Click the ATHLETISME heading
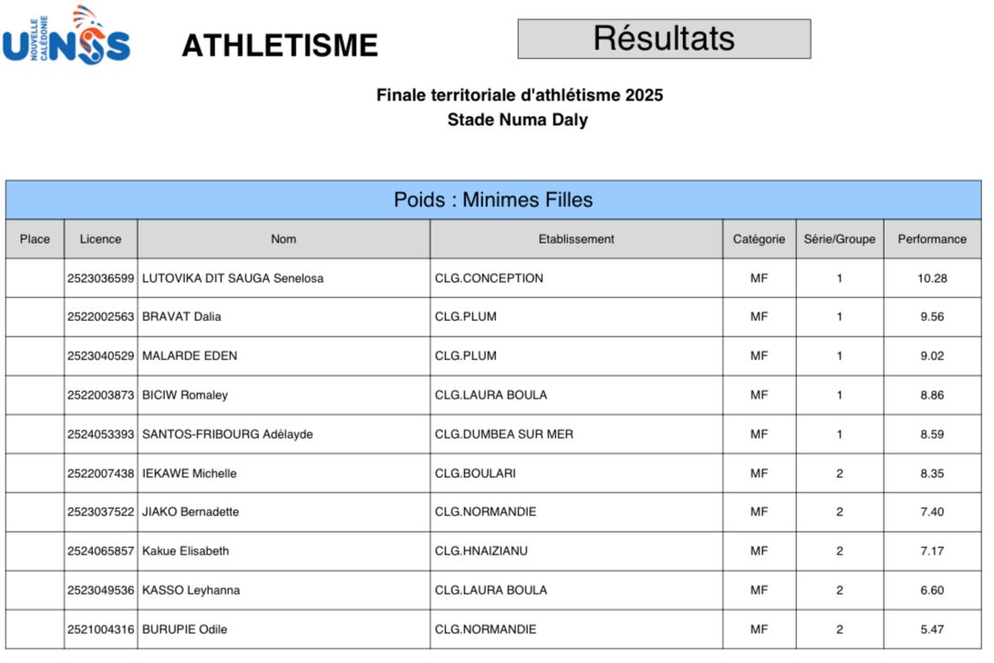 pyautogui.click(x=279, y=46)
